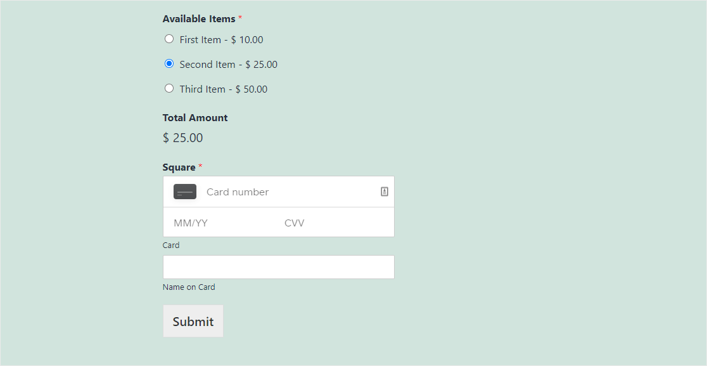Click the Total Amount heading
This screenshot has height=366, width=707.
195,118
